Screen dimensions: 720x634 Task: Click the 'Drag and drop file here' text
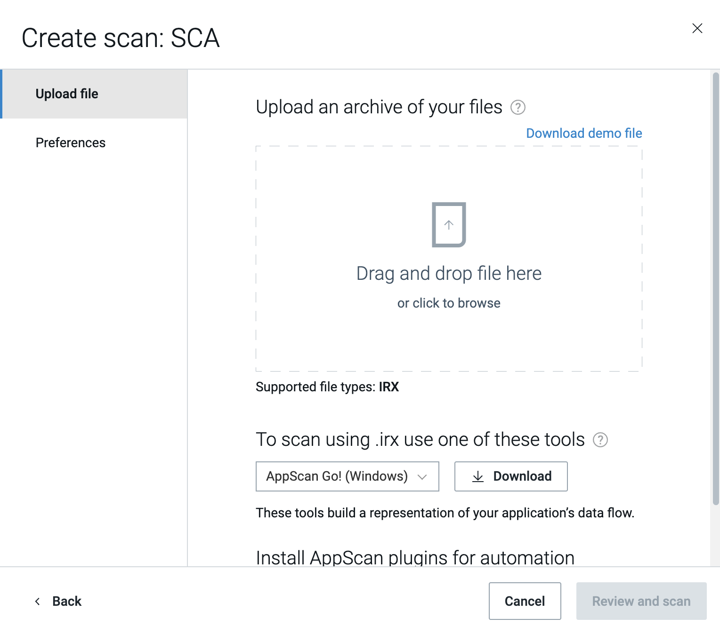pyautogui.click(x=449, y=274)
